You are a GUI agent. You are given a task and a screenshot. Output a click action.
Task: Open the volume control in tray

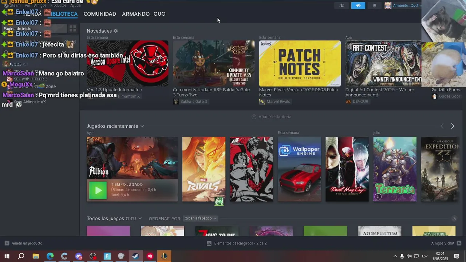point(409,256)
